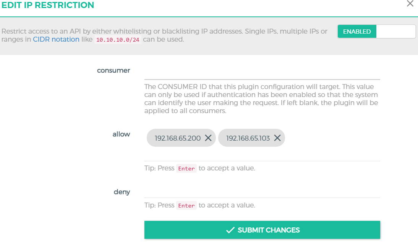Remove 192.168.65.200 from the allow list
The image size is (418, 248).
click(208, 138)
